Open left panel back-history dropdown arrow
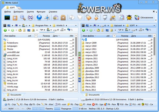159x112 pixels. coord(9,30)
